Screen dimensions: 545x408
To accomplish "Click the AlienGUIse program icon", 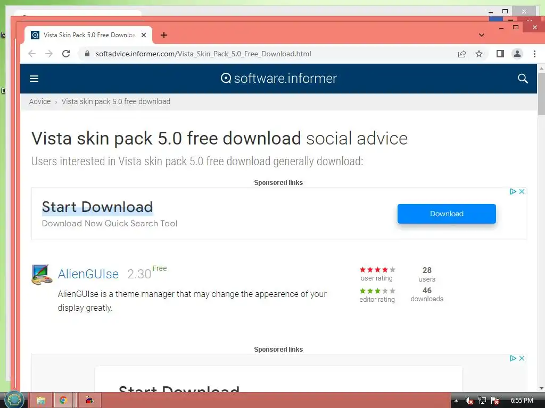I will click(x=42, y=275).
